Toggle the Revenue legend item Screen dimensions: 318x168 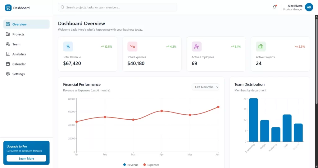(131, 165)
